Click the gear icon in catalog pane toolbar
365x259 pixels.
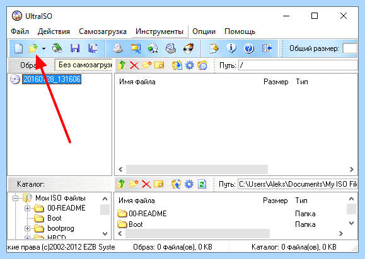188,184
